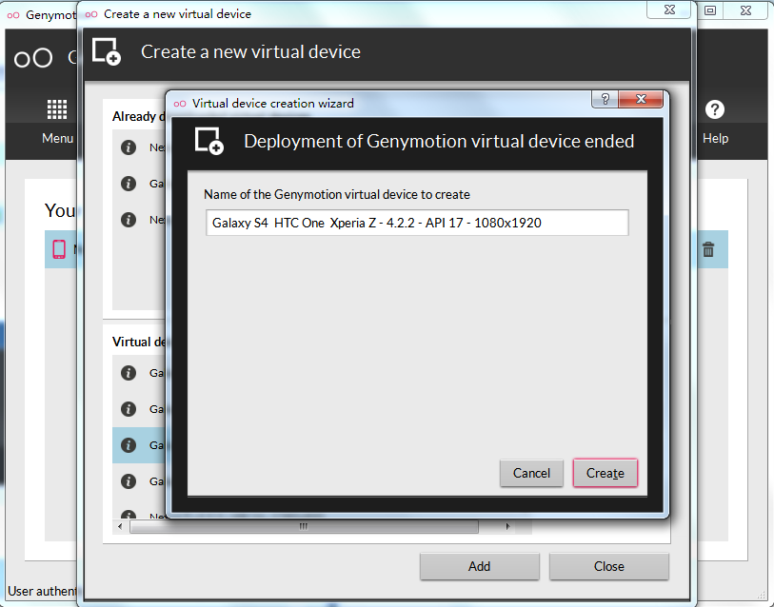Viewport: 774px width, 607px height.
Task: Click Close in the Create new device window
Action: pyautogui.click(x=608, y=566)
